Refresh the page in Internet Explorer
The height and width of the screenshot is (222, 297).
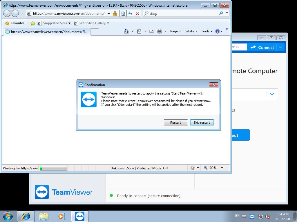130,14
